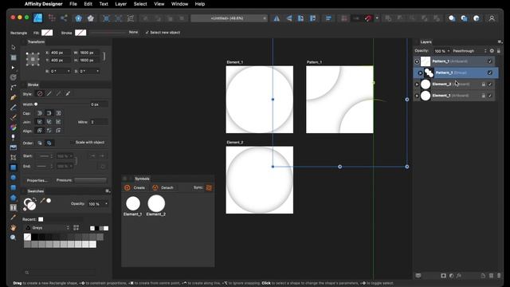This screenshot has height=287, width=510.
Task: Switch to Pixel persona icon
Action: (52, 18)
